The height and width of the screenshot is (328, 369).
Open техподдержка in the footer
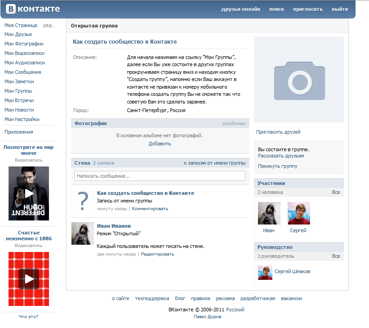(152, 299)
